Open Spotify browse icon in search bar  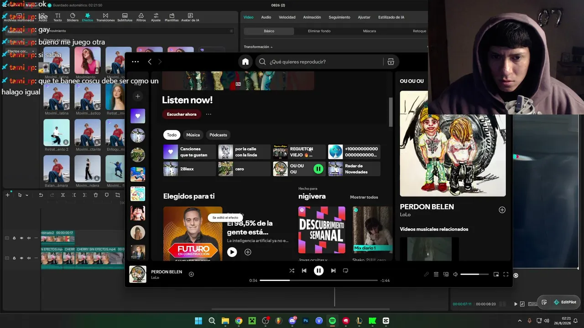(x=391, y=62)
